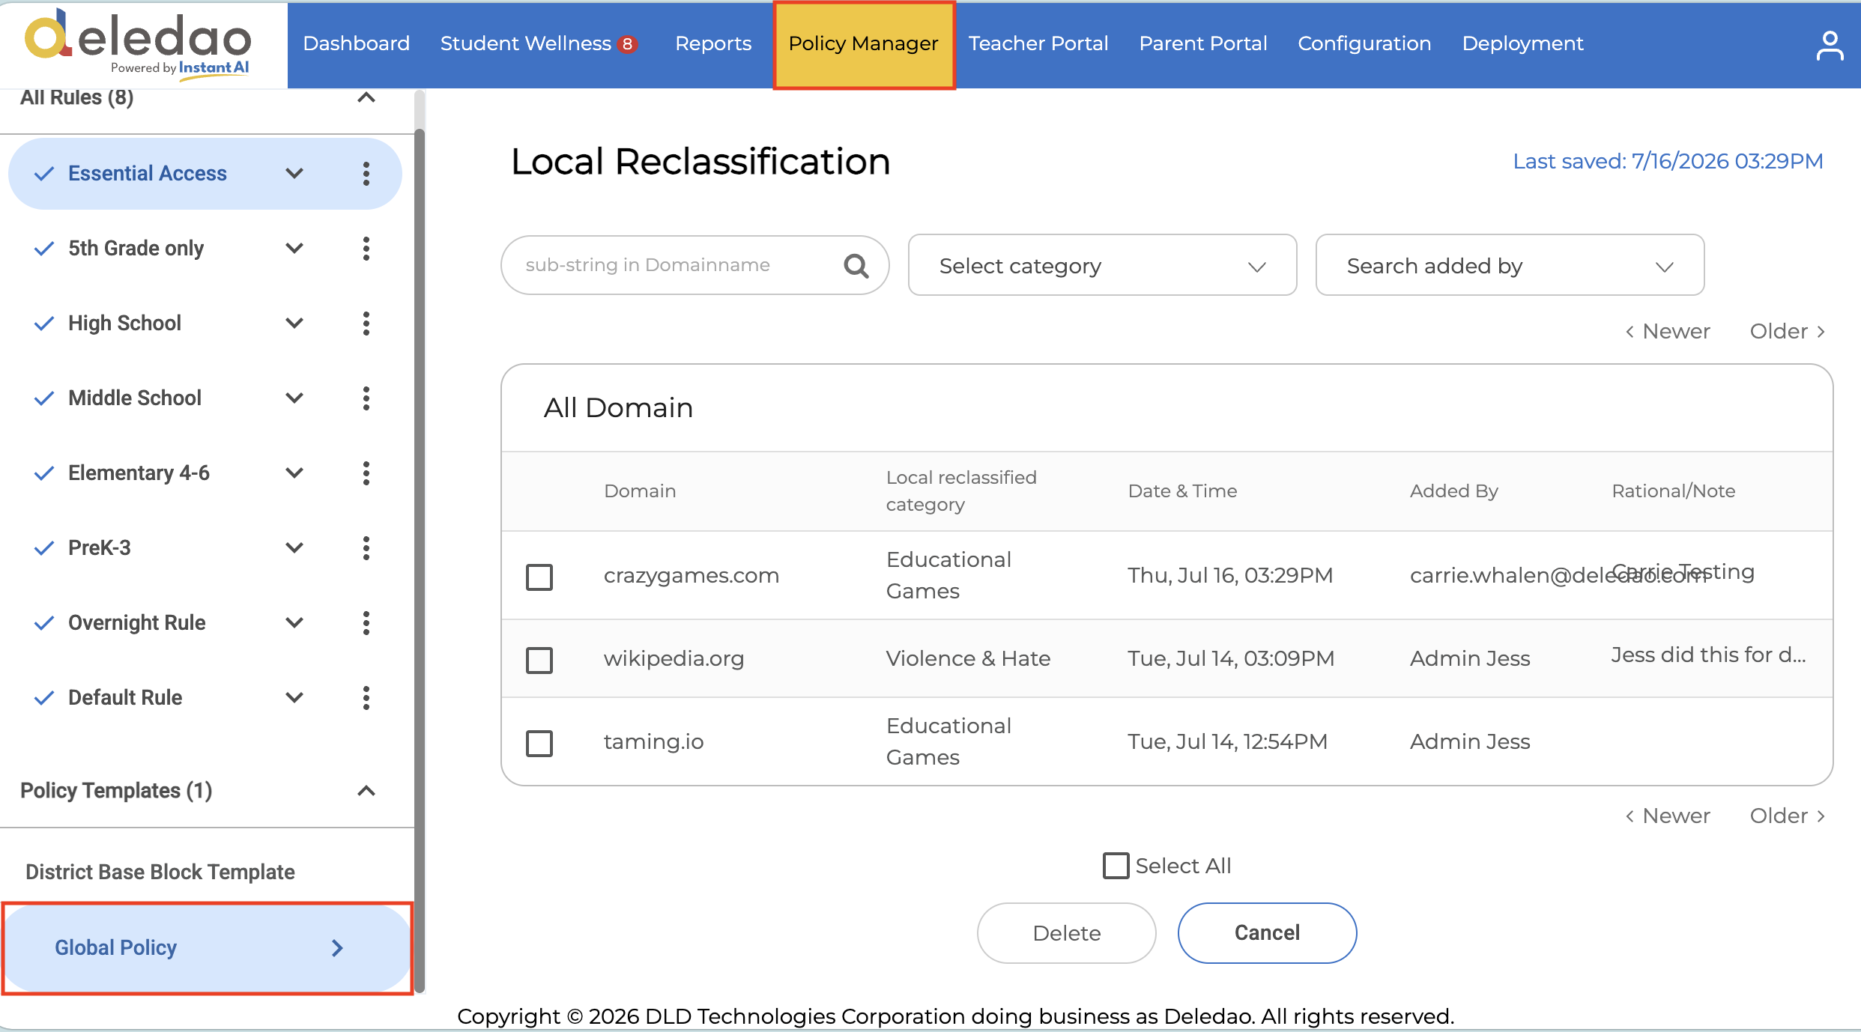The image size is (1861, 1032).
Task: Select the Elementary 4-6 rule
Action: [x=139, y=473]
